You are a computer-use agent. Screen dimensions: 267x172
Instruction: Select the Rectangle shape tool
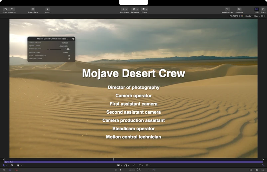118,165
